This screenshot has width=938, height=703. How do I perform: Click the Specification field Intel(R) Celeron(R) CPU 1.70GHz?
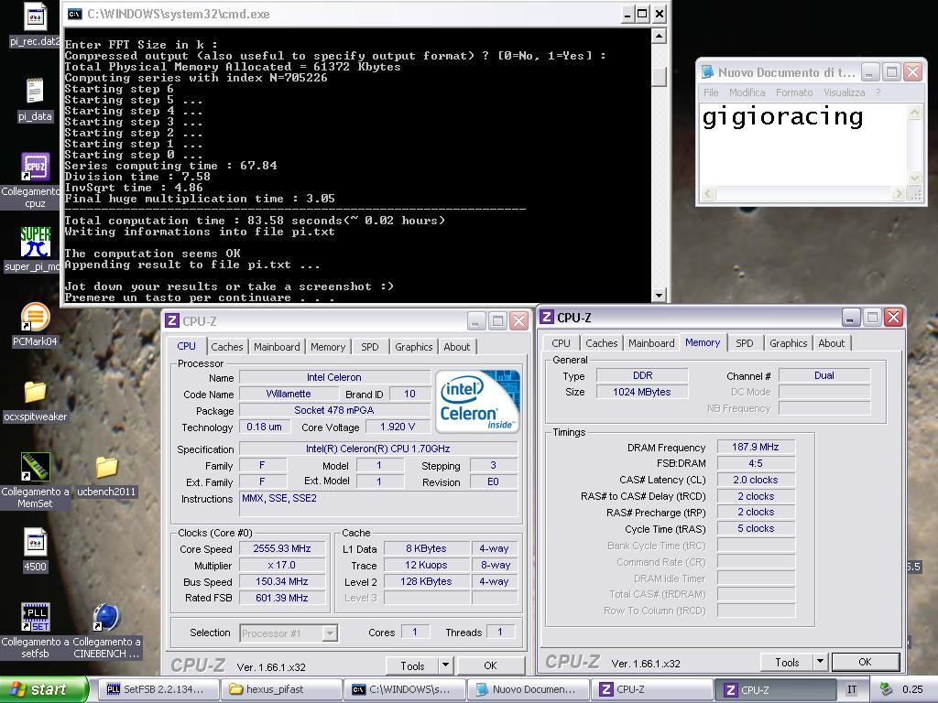click(377, 449)
